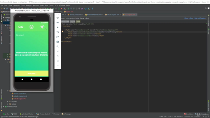210x118 pixels.
Task: Rotate the emulator left
Action: click(58, 32)
